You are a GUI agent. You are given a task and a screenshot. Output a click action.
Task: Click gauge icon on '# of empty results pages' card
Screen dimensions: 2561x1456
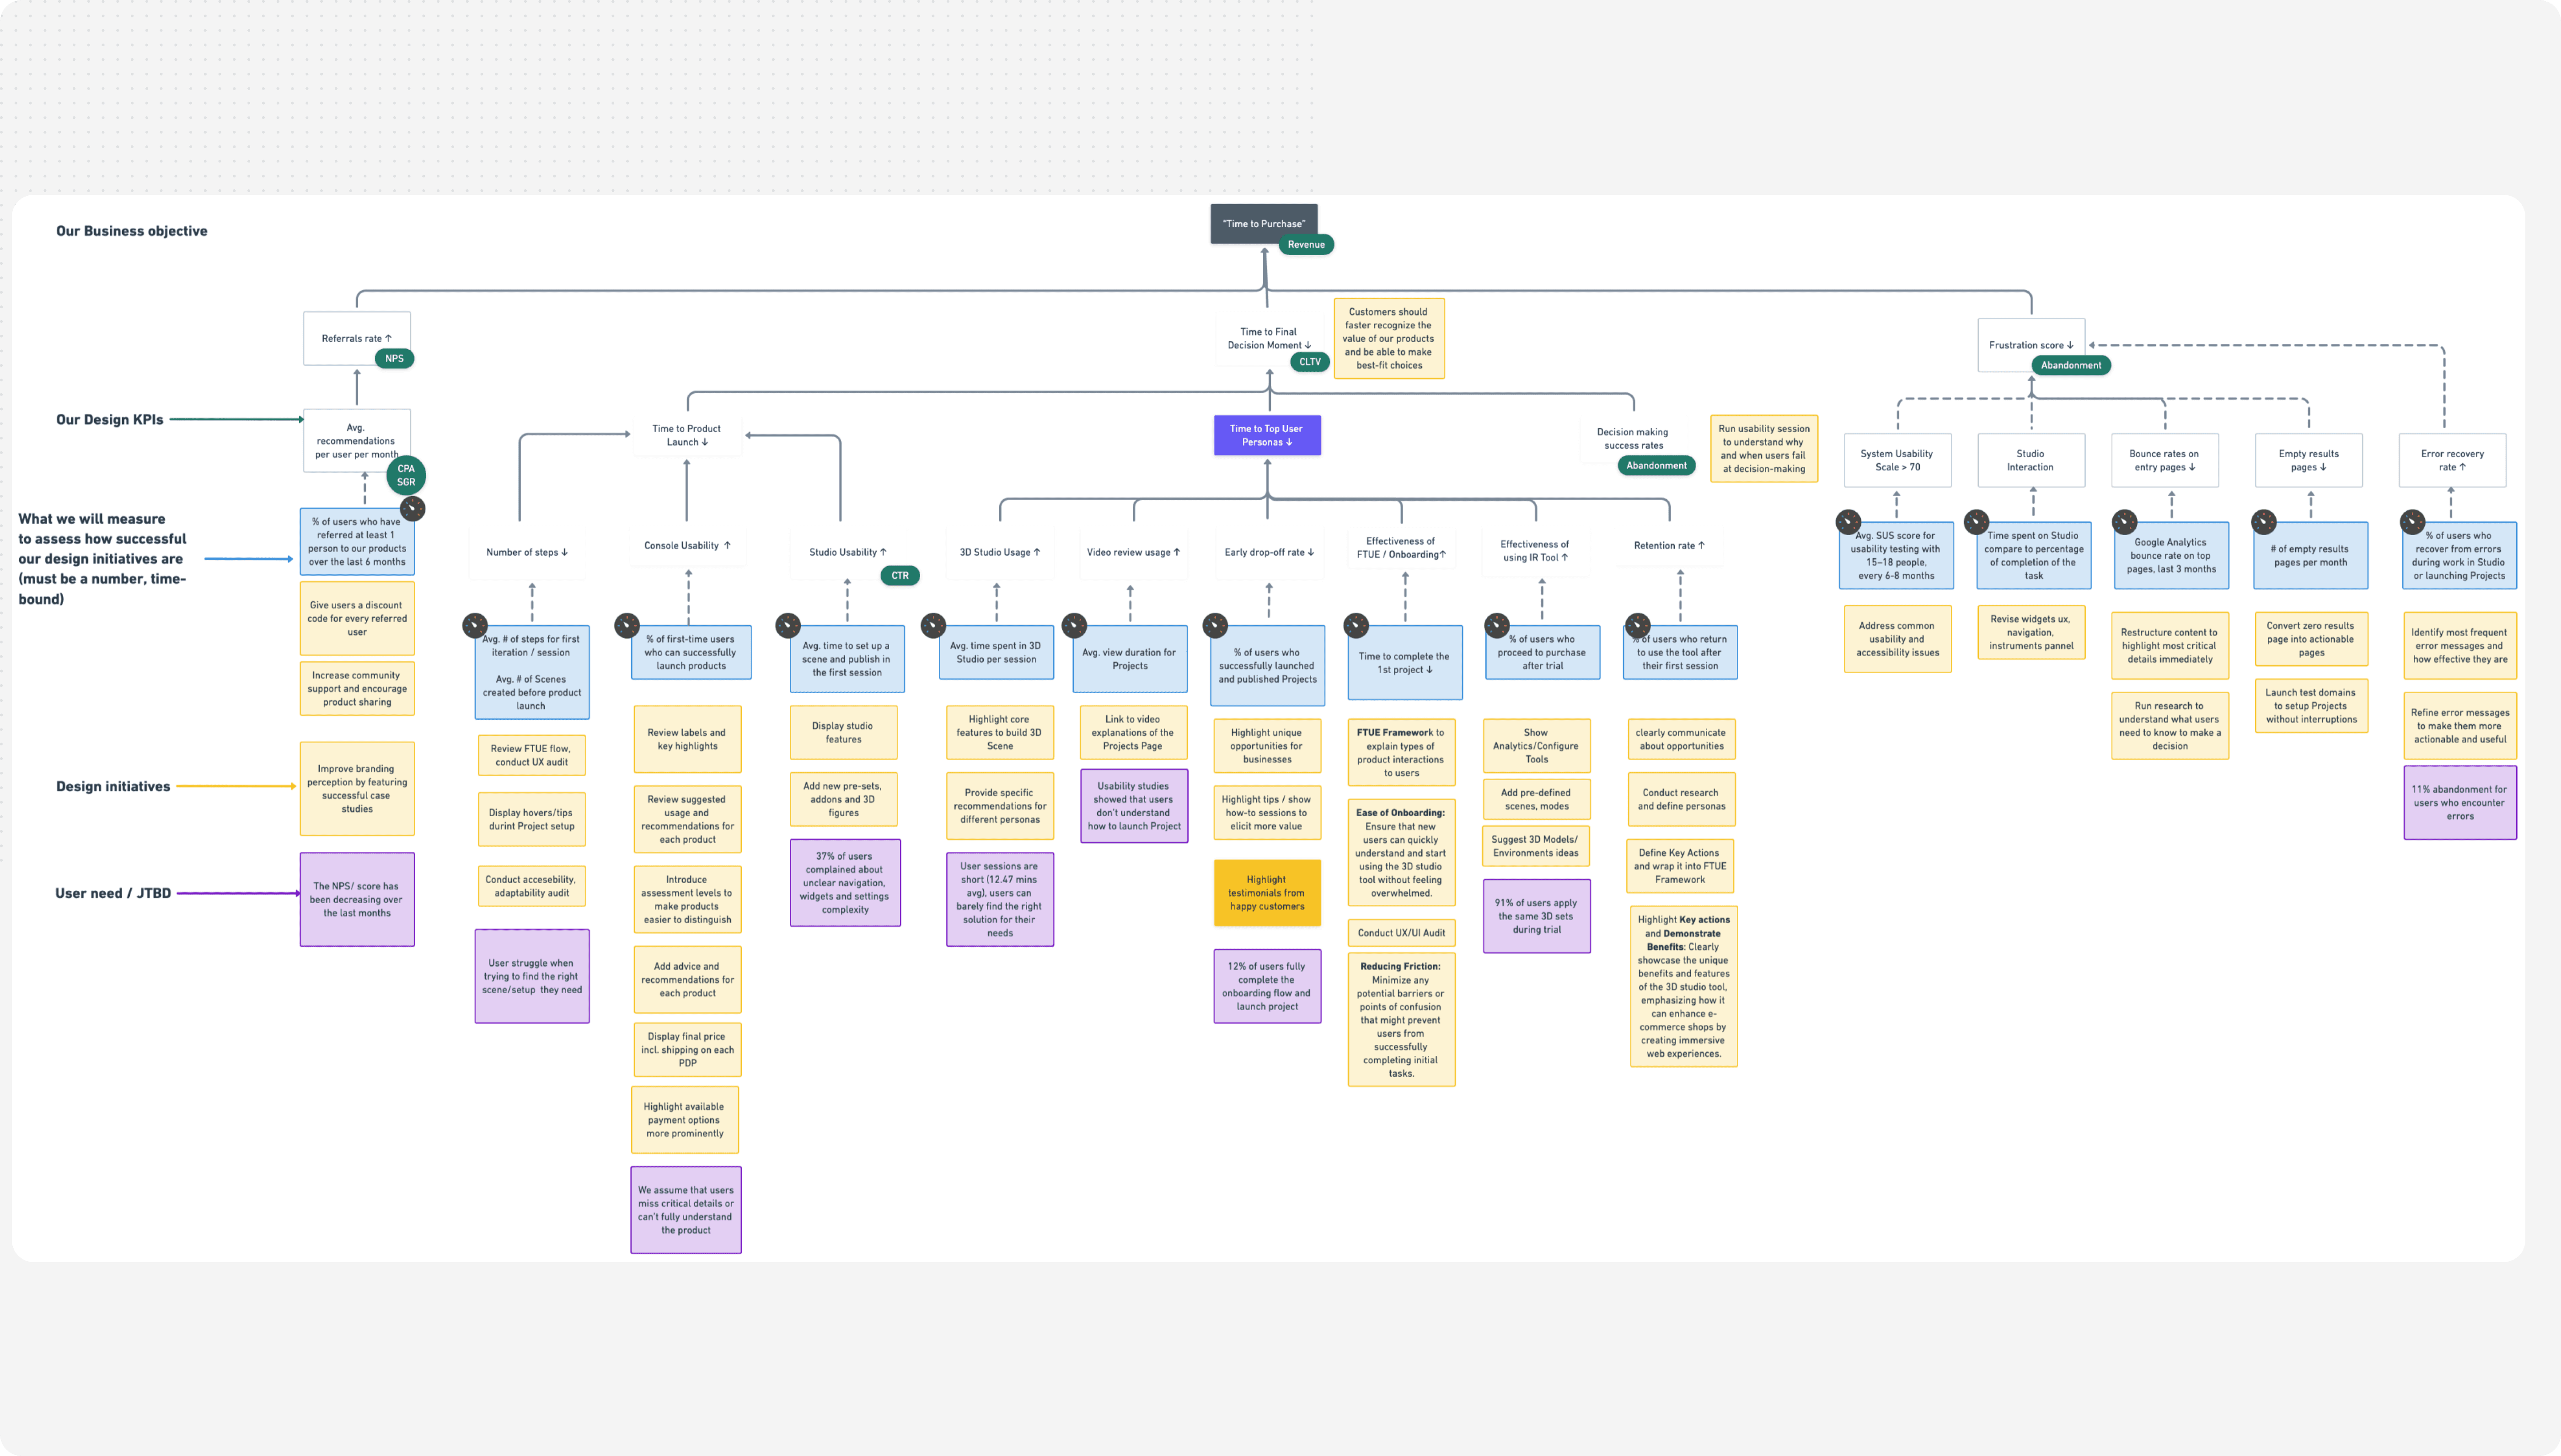point(2264,522)
